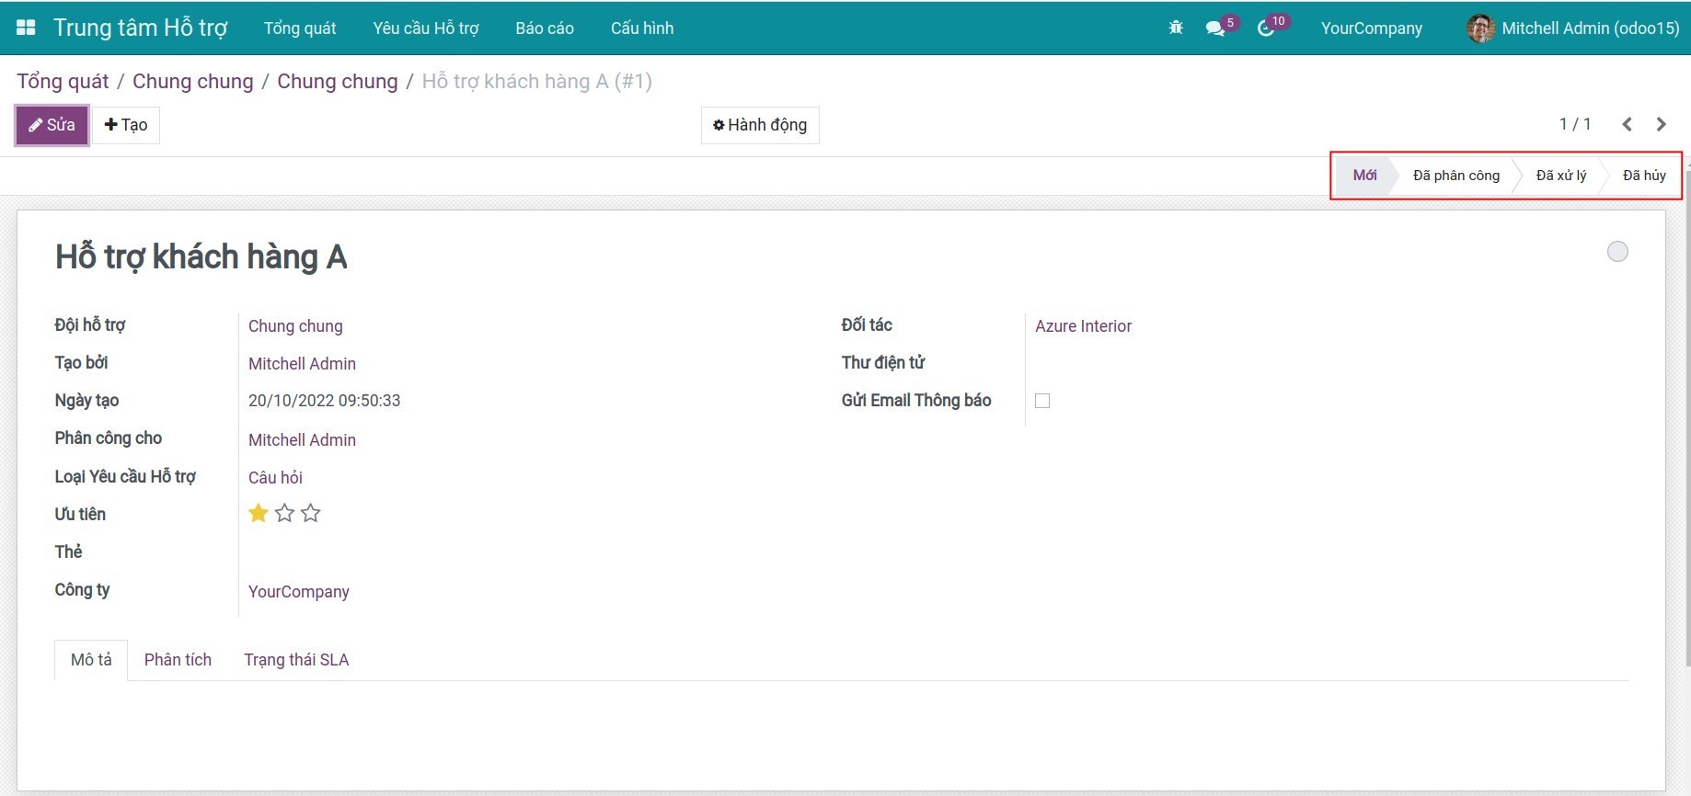Go to the next record arrow
Image resolution: width=1691 pixels, height=796 pixels.
(1661, 124)
